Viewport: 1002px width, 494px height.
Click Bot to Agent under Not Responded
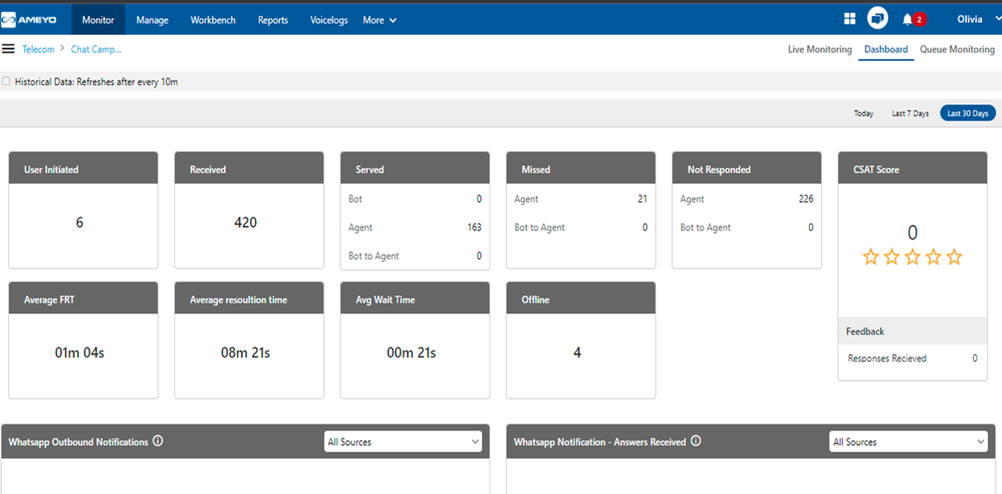(x=705, y=228)
